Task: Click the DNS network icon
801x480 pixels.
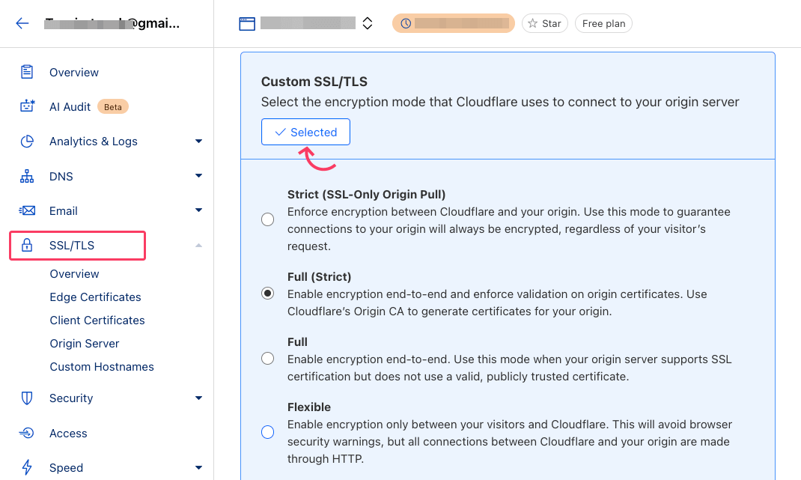Action: (27, 177)
